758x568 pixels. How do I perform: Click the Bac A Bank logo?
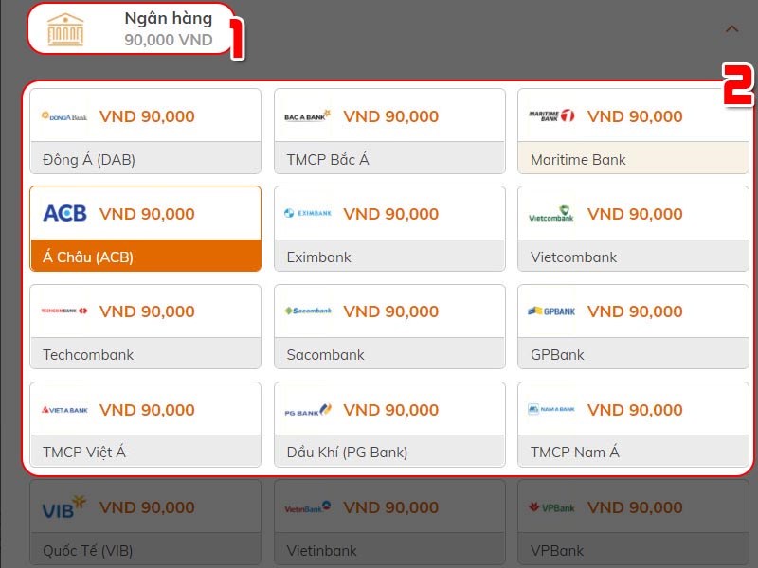click(307, 116)
